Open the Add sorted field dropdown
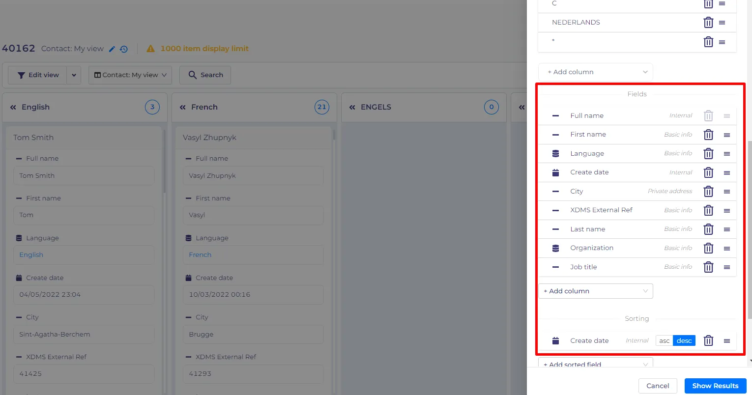The height and width of the screenshot is (395, 752). click(596, 364)
